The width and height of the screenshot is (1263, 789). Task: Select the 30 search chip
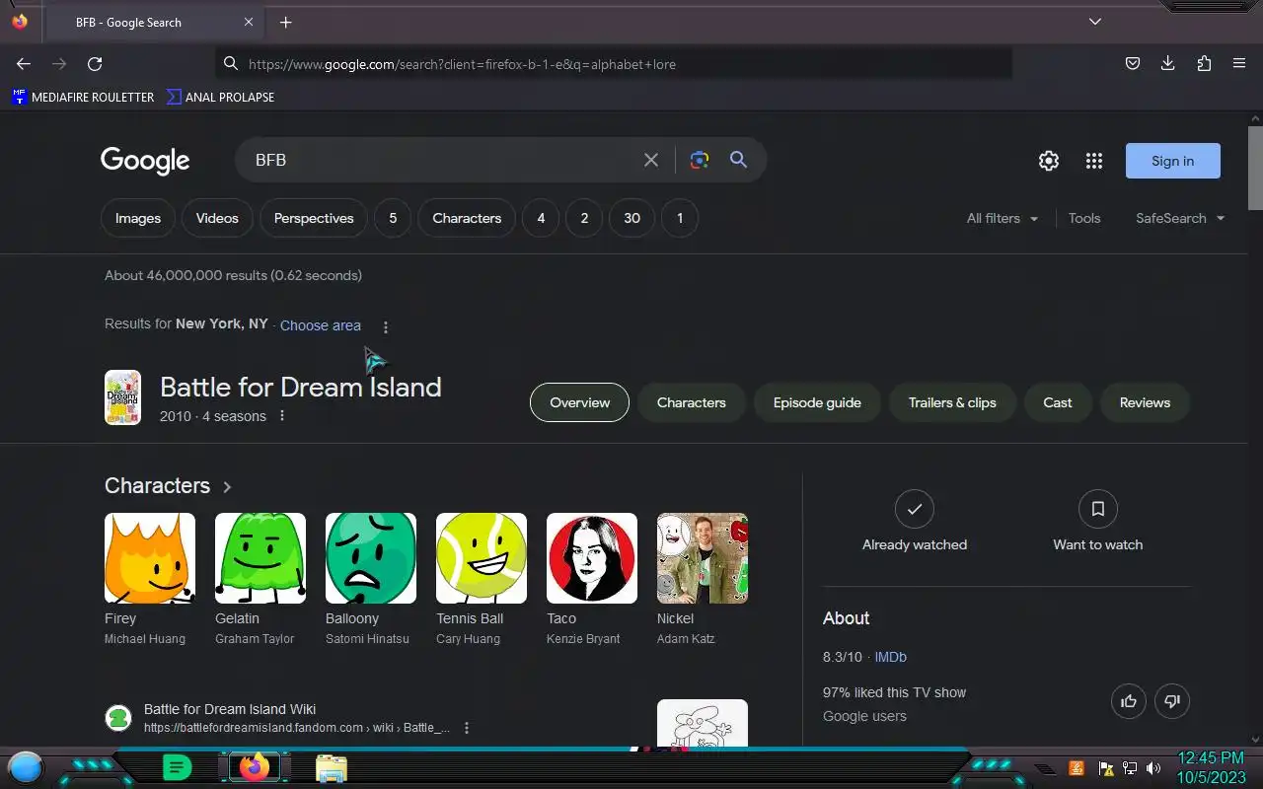[x=632, y=218]
